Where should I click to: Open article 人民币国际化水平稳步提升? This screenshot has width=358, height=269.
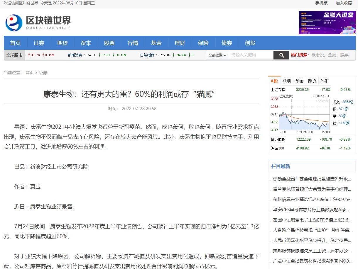(x=312, y=241)
